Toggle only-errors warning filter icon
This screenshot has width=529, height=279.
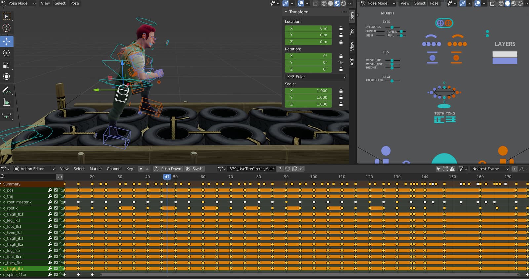point(452,169)
